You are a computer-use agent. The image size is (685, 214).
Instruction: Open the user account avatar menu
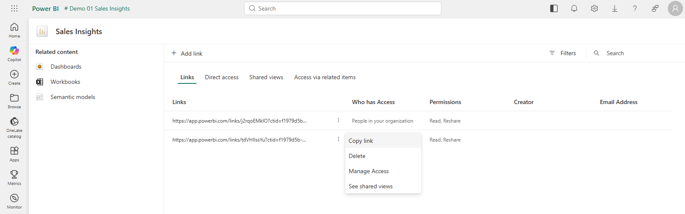tap(675, 8)
